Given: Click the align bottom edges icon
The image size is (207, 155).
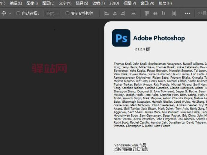Looking at the screenshot, I should [x=163, y=13].
